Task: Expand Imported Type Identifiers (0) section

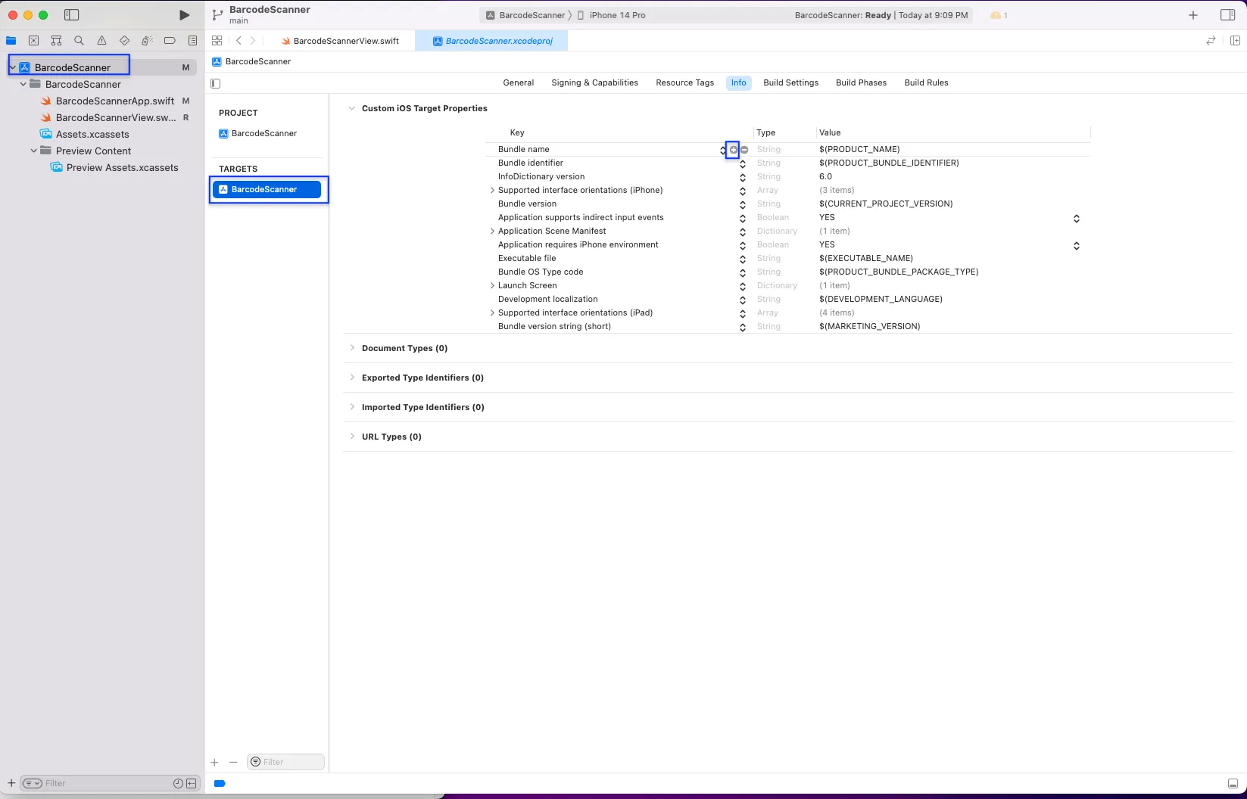Action: pos(352,407)
